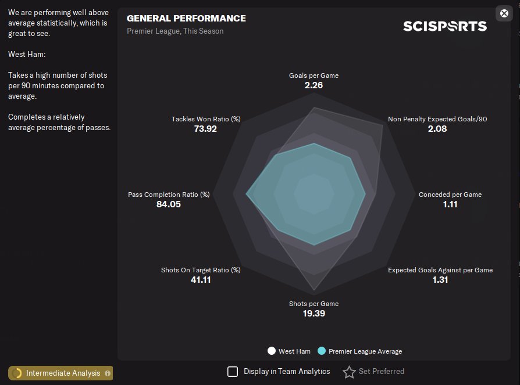
Task: Click the General Performance heading
Action: [x=186, y=19]
